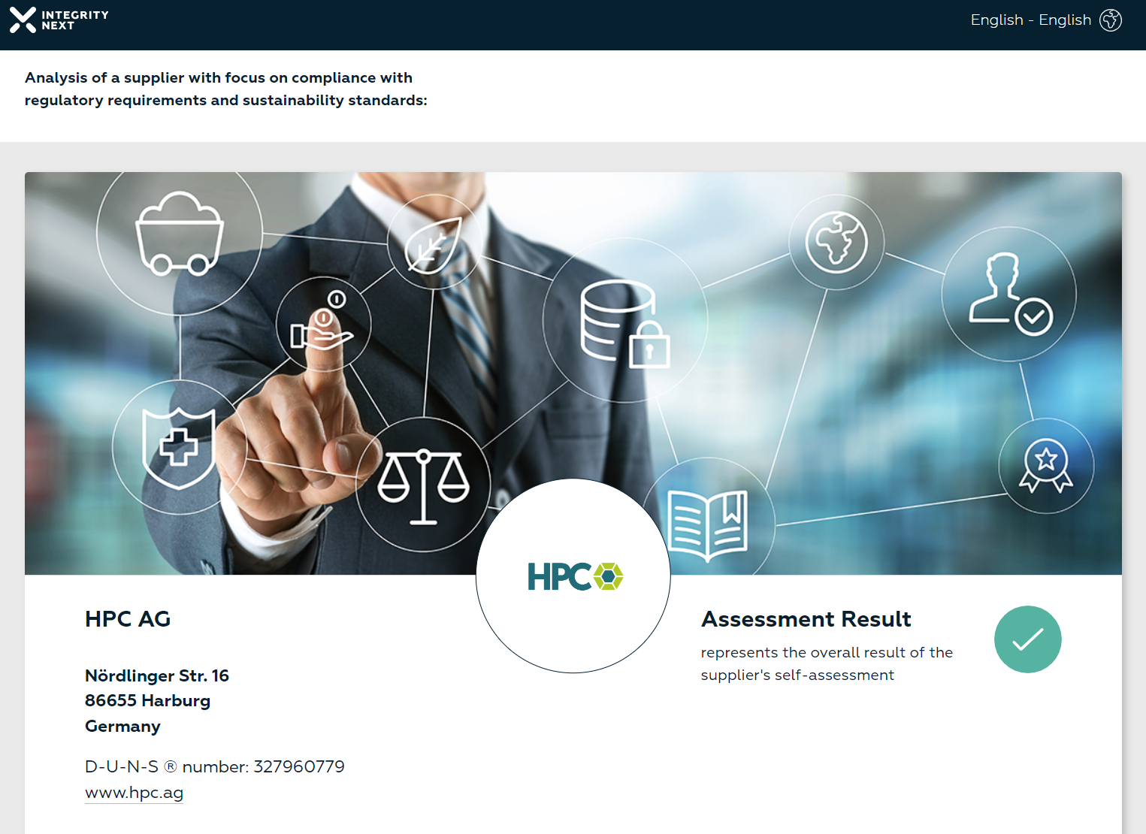Click the HPC company logo
Screen dimensions: 1146x834
(x=574, y=576)
